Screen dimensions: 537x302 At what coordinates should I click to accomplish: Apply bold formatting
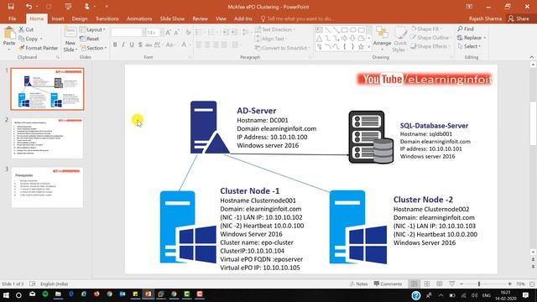click(115, 44)
